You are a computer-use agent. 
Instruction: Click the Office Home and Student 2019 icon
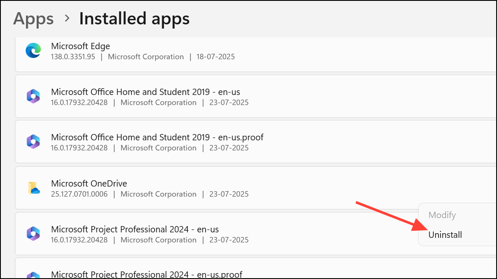(x=33, y=96)
